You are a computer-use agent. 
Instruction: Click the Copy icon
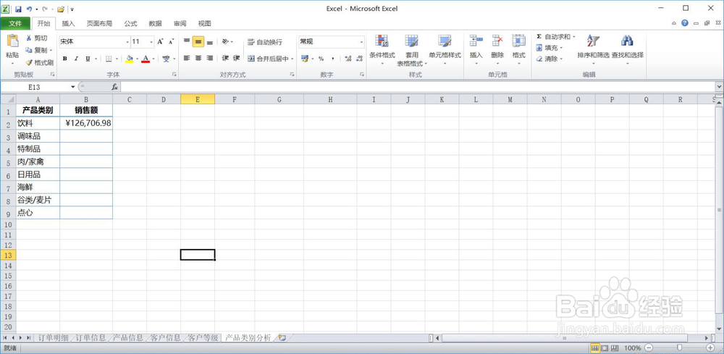(x=29, y=50)
